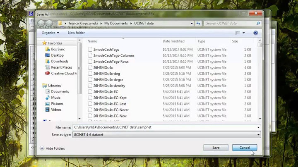Click the change view icon
The height and width of the screenshot is (167, 298).
[x=238, y=33]
